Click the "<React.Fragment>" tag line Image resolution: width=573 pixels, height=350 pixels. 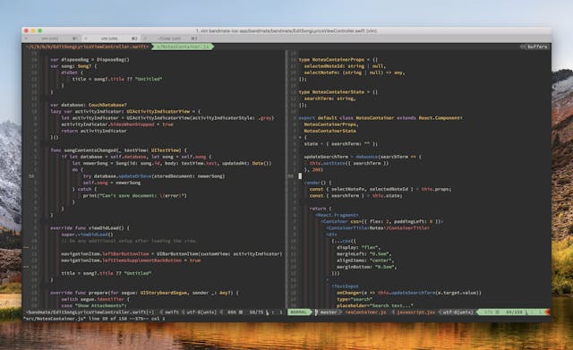[x=337, y=215]
